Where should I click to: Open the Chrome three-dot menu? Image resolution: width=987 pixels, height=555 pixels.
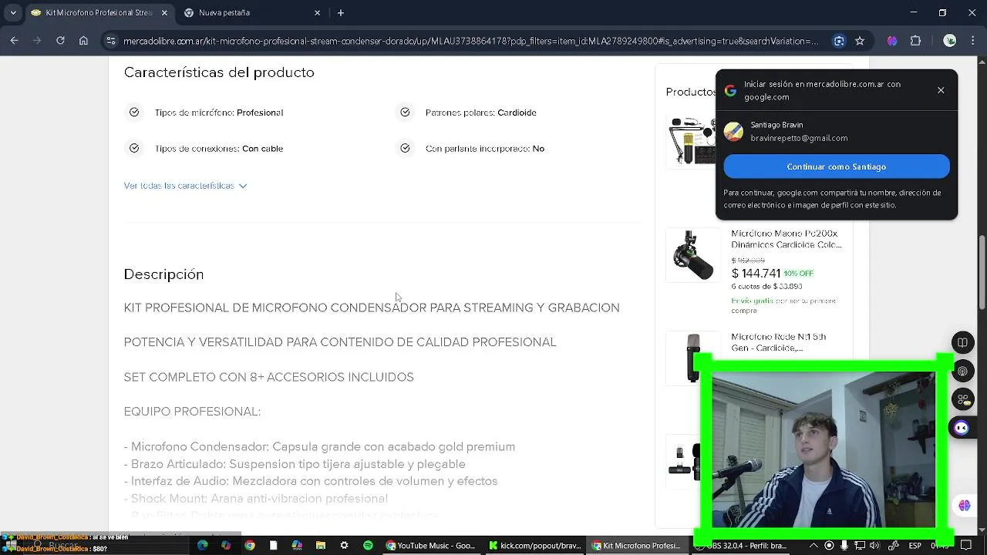972,41
